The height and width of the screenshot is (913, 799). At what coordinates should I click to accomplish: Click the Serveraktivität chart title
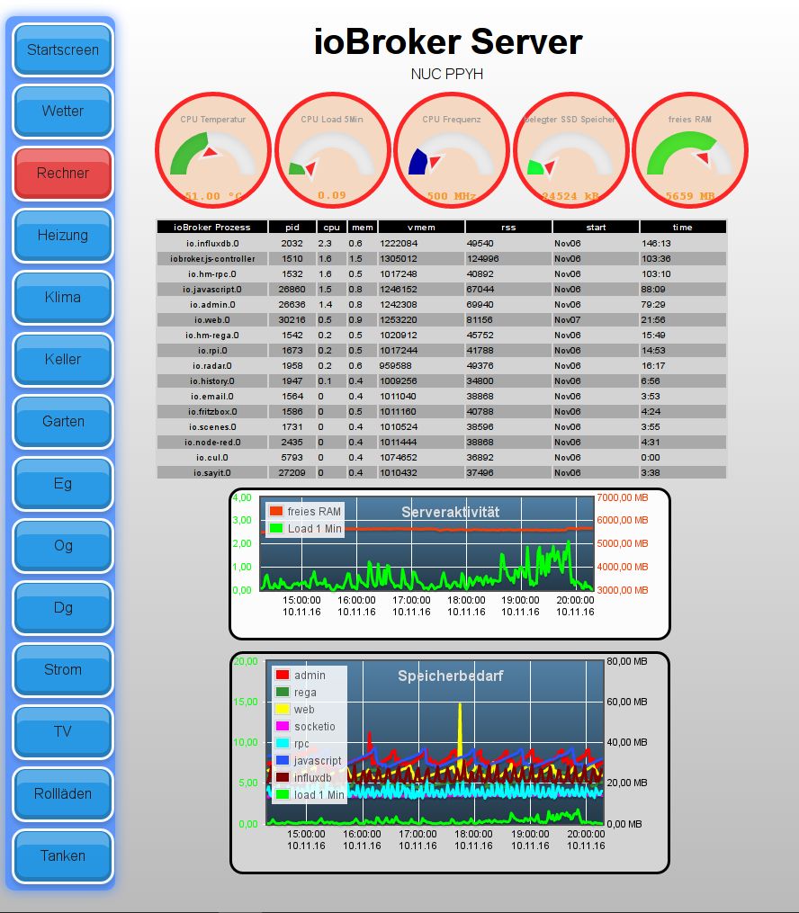(x=450, y=512)
